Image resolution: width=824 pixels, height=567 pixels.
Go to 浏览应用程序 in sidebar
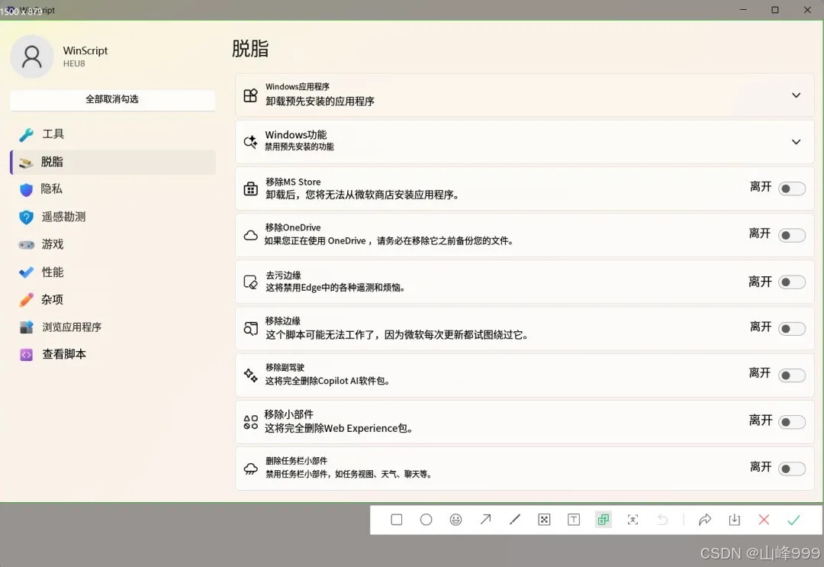coord(112,327)
